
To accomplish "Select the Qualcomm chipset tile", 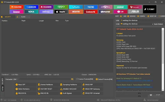I will point(91,12).
